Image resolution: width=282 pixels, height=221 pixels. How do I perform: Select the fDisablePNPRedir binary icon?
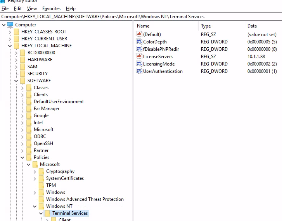tap(139, 49)
